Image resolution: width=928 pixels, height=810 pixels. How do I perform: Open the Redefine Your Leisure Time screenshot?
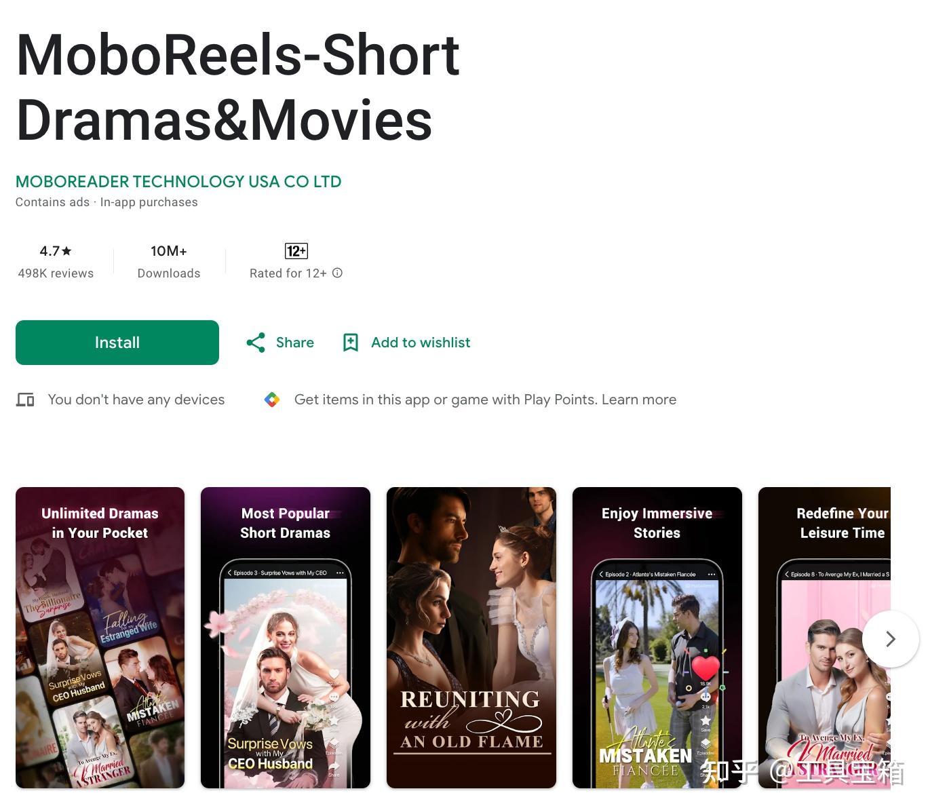click(x=824, y=638)
